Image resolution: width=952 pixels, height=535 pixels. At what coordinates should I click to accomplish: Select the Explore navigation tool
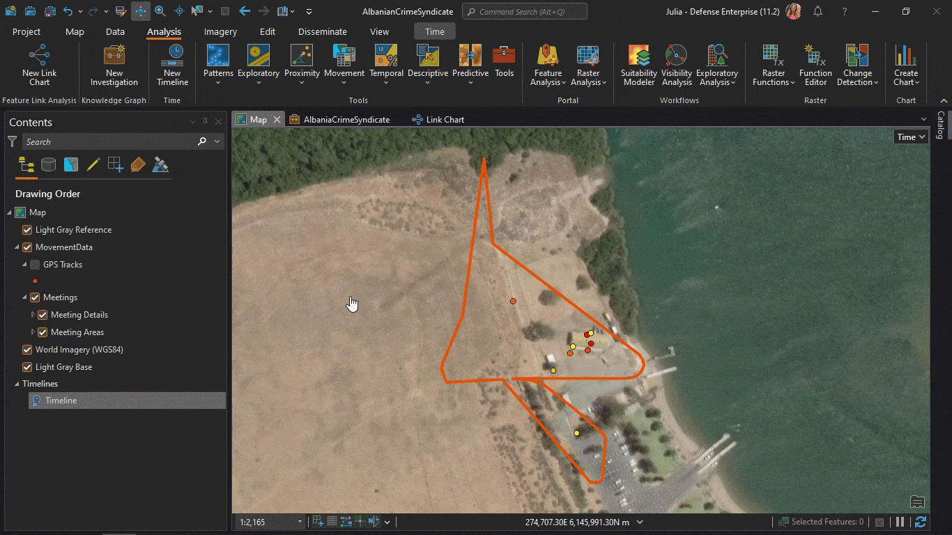(141, 11)
